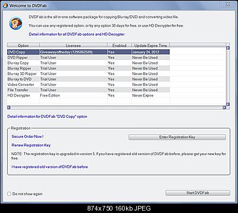Screen dimensions: 238x213
Task: Select the Video Converter row
Action: coord(88,85)
